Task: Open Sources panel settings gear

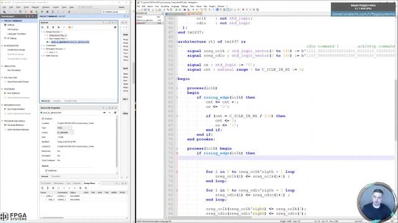Action: 115,27
